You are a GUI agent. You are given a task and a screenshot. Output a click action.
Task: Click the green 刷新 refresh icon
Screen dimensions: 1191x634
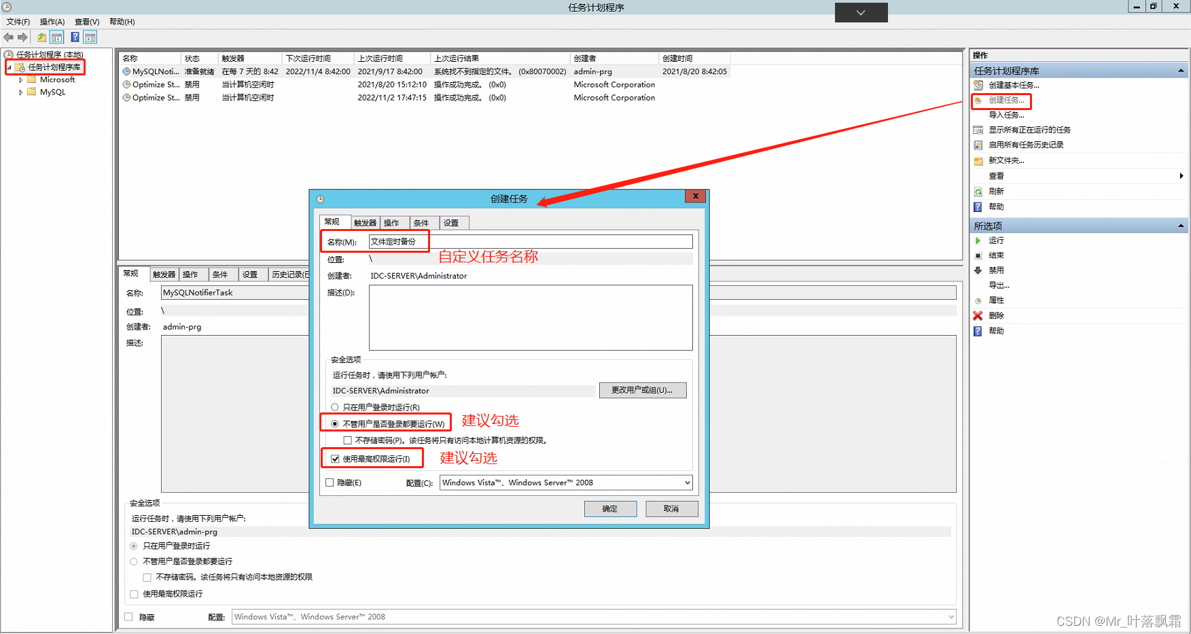click(x=978, y=192)
